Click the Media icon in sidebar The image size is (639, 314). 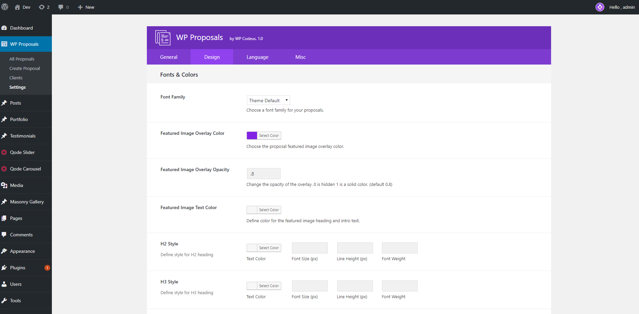pyautogui.click(x=4, y=185)
